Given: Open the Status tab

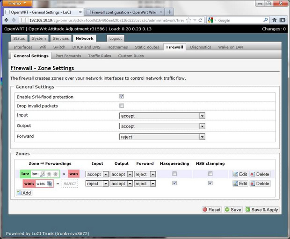Looking at the screenshot, I should tap(19, 38).
